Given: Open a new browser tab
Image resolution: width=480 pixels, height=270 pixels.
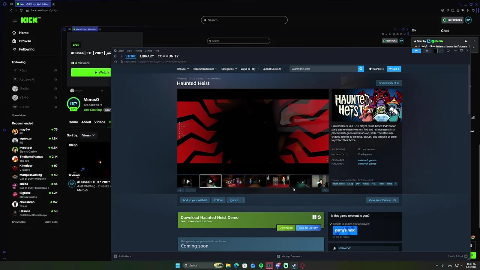Looking at the screenshot, I should [x=53, y=4].
